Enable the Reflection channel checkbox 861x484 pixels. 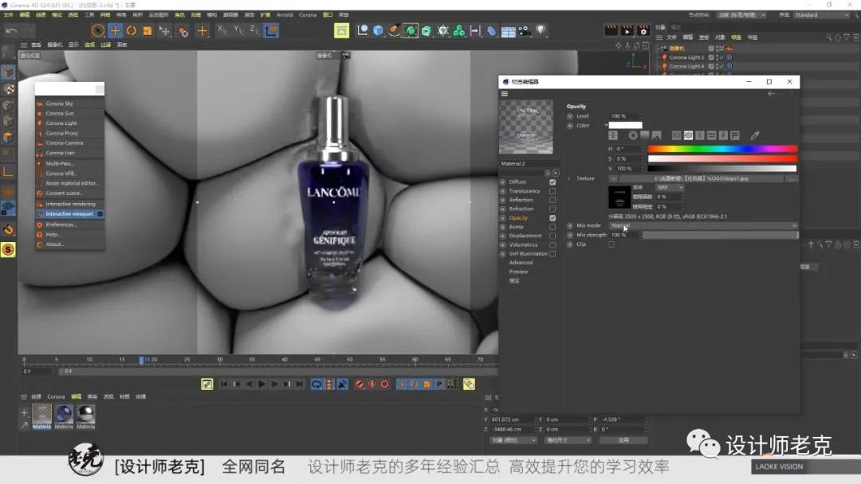[552, 200]
